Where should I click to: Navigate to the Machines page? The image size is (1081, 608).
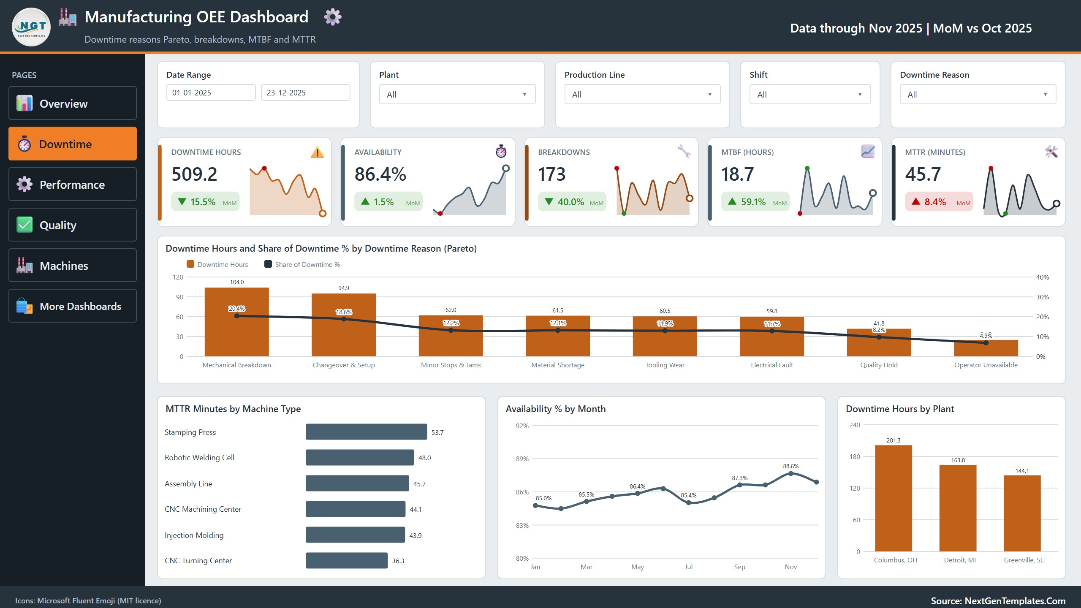point(73,265)
